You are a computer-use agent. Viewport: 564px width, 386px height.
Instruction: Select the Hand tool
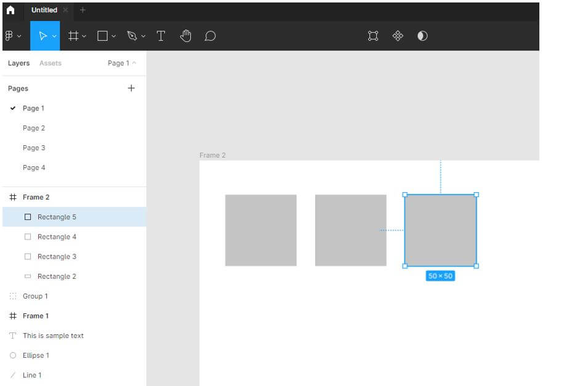(185, 36)
